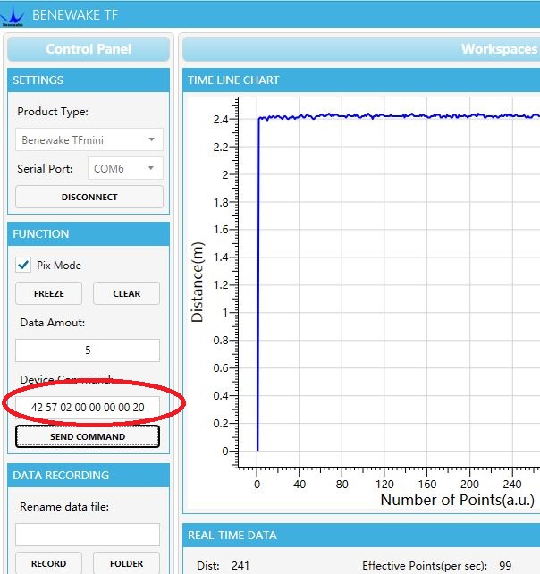This screenshot has height=574, width=540.
Task: Select the Workspaces header
Action: [x=361, y=49]
